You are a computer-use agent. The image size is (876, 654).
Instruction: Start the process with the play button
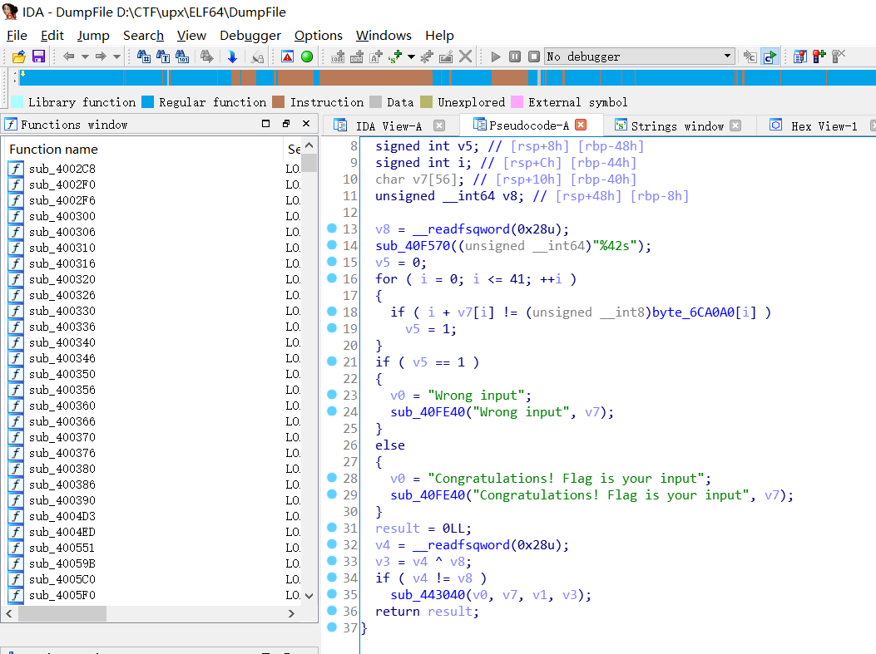coord(496,57)
